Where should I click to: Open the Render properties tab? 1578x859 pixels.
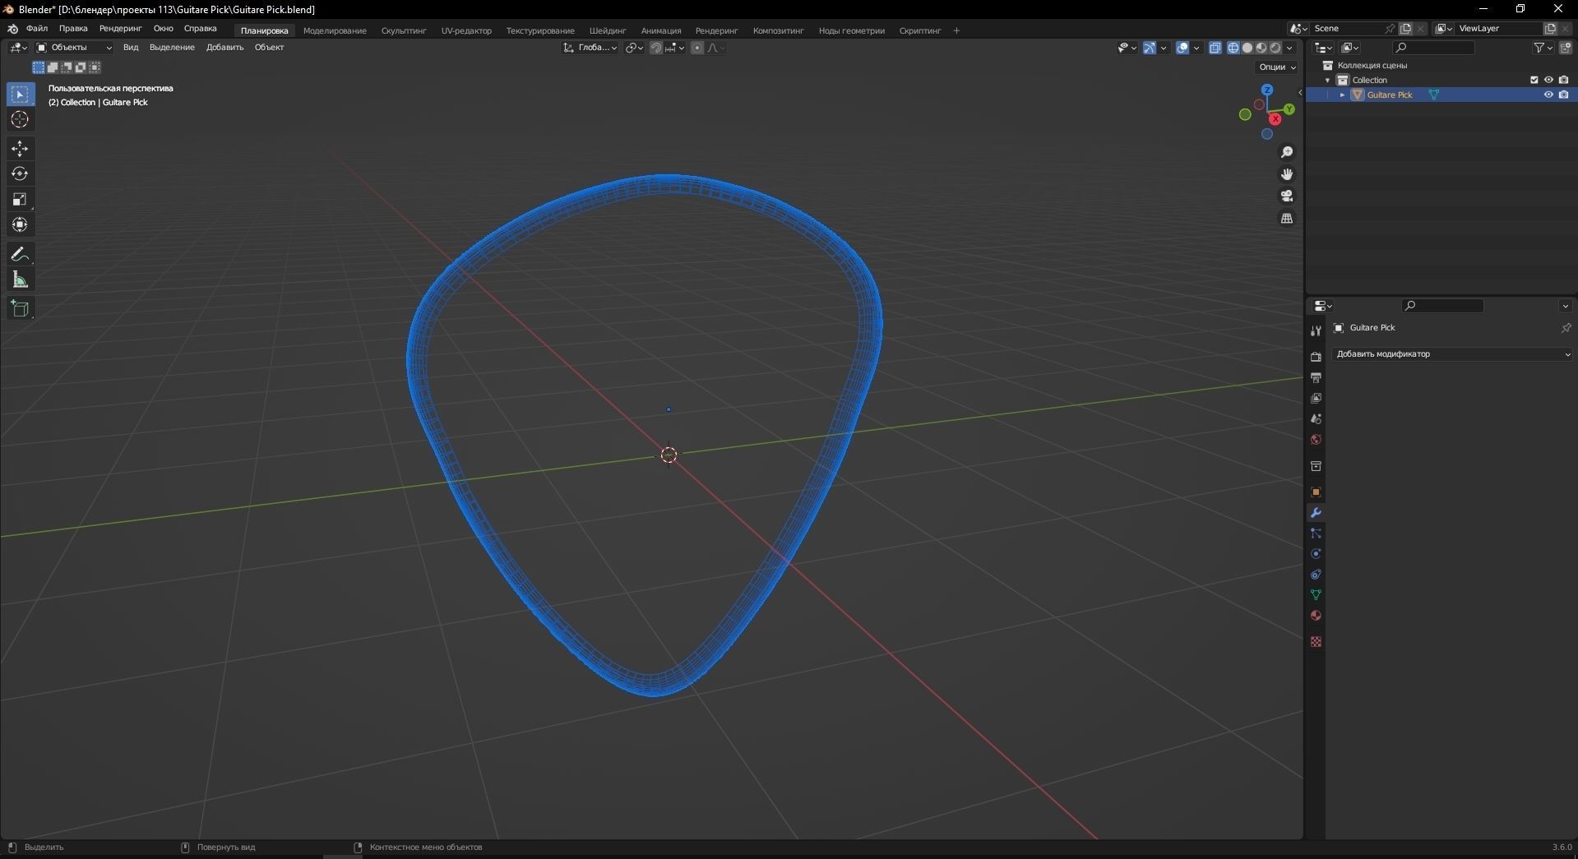1316,357
